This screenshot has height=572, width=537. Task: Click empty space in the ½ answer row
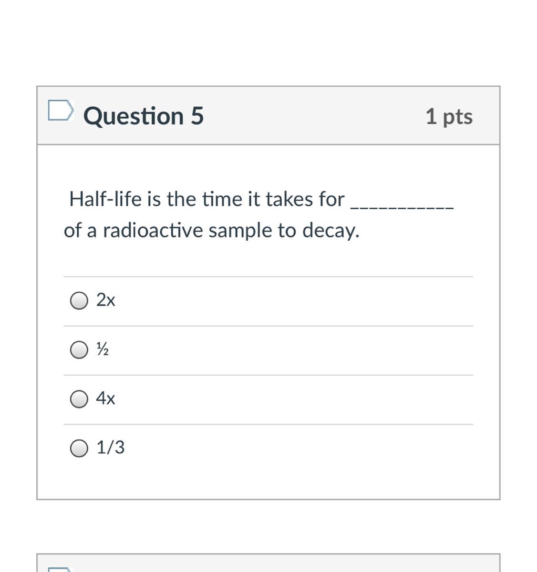tap(286, 350)
